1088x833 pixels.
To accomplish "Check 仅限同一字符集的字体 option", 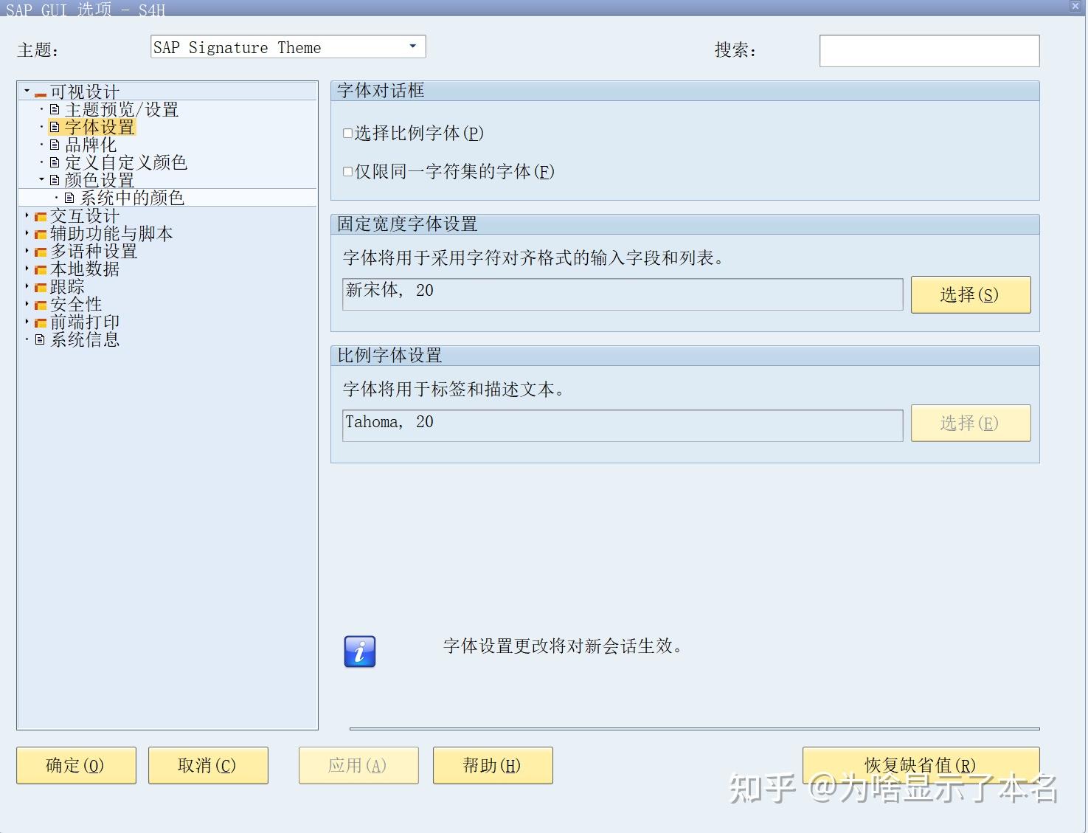I will pyautogui.click(x=347, y=170).
